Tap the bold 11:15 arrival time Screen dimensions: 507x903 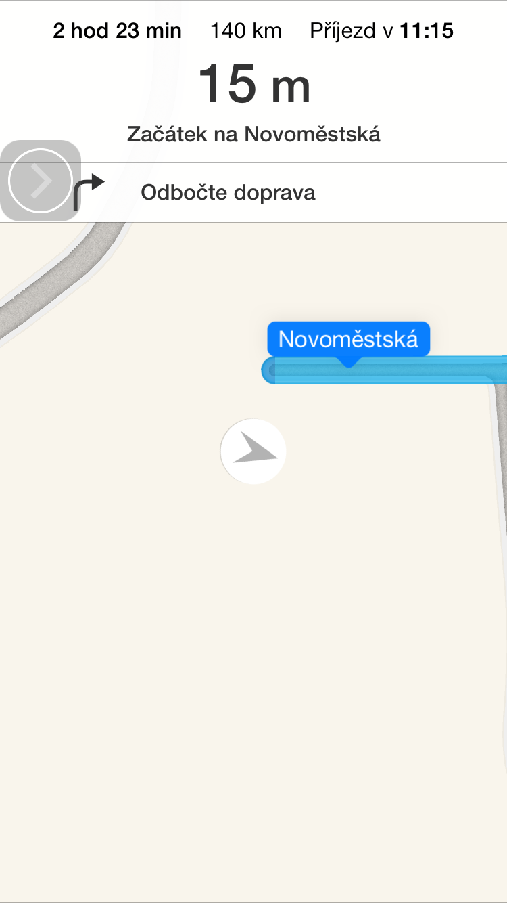427,30
